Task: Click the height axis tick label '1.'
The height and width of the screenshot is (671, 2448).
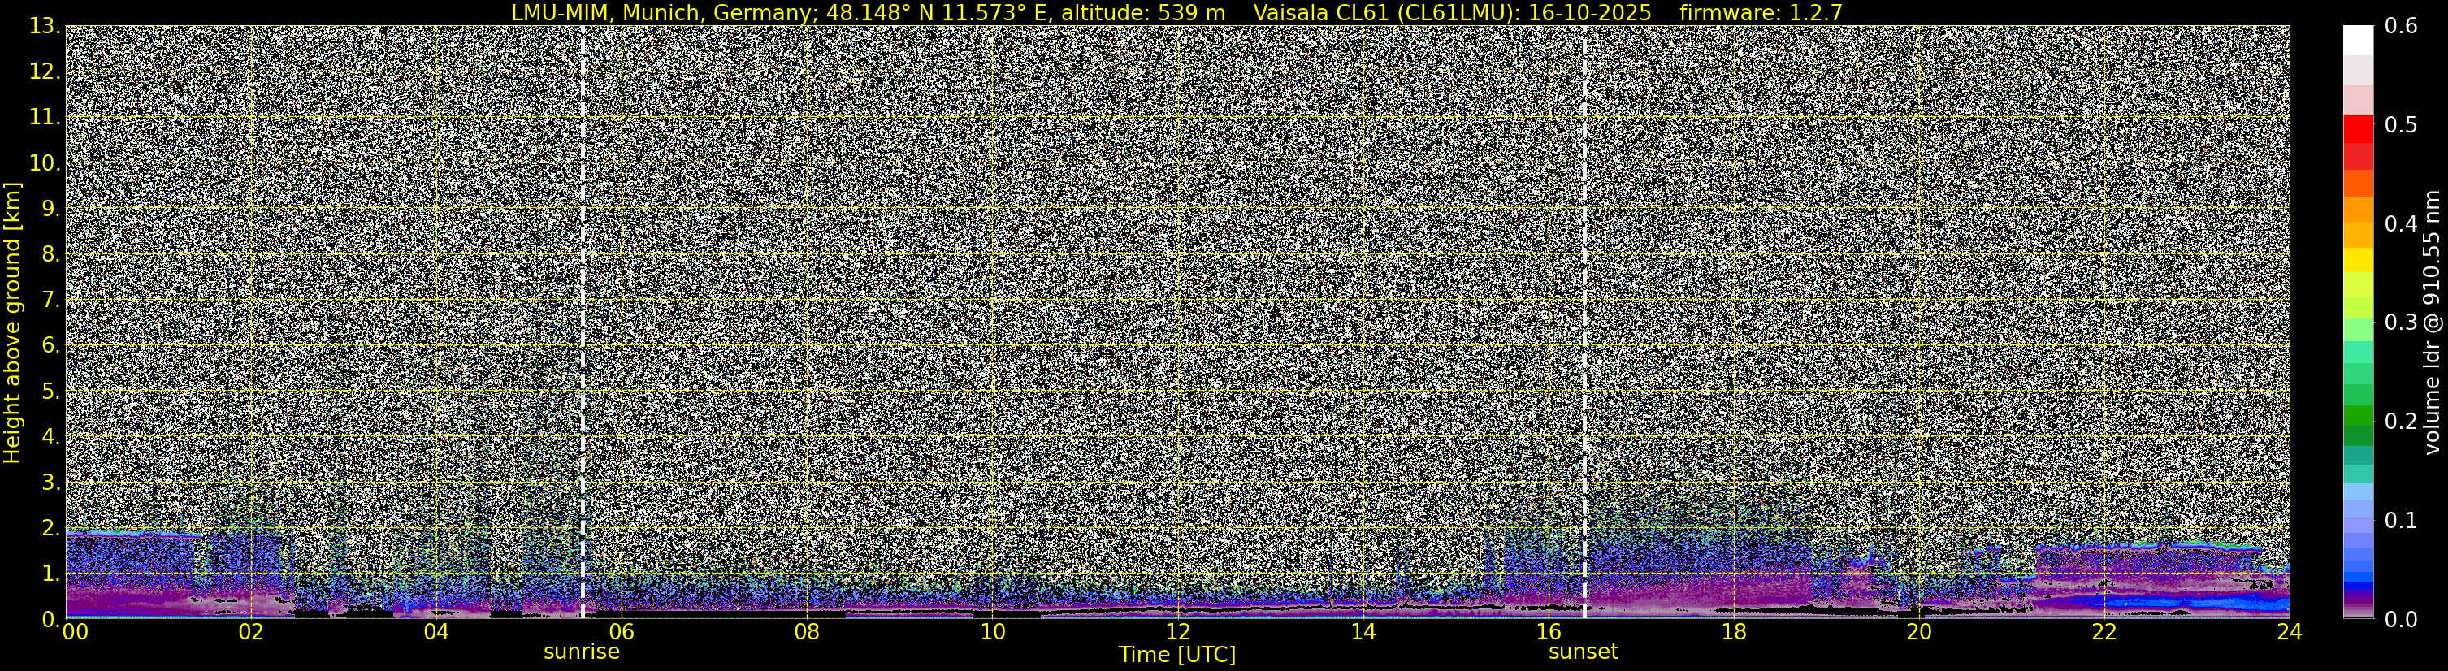Action: point(50,573)
